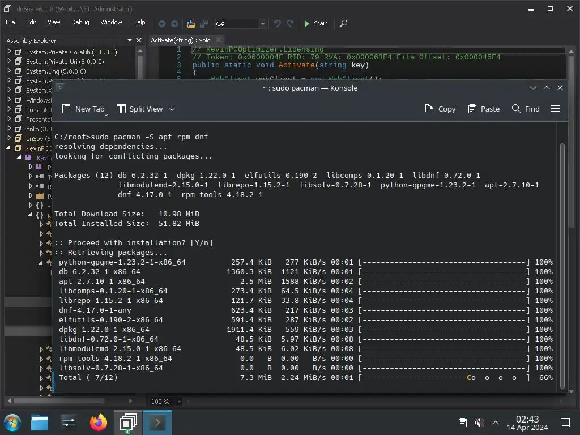Open Split View dropdown chevron

pyautogui.click(x=172, y=109)
